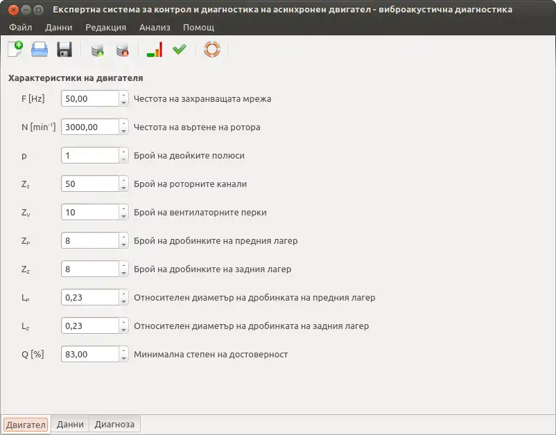Maximize the window from the title bar

(x=38, y=10)
